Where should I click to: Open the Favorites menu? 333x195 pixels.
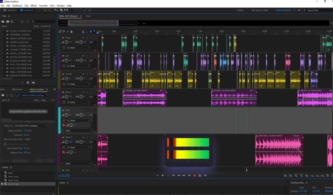coord(43,6)
